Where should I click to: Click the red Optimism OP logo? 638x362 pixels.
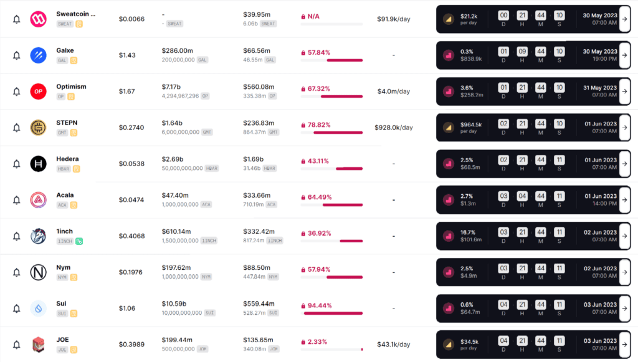[38, 91]
